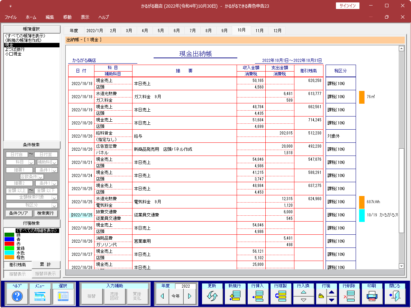Move row up with 行入換 up arrow
This screenshot has width=411, height=308.
coord(303,292)
